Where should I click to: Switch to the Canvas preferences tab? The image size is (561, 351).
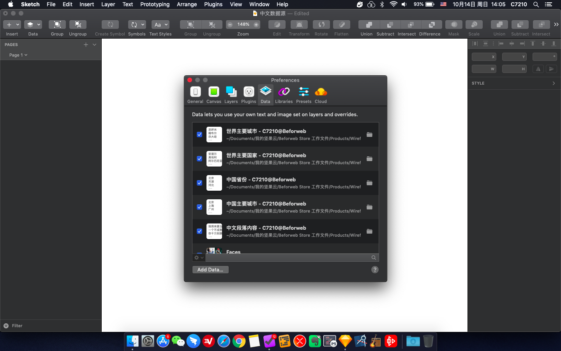[x=213, y=95]
